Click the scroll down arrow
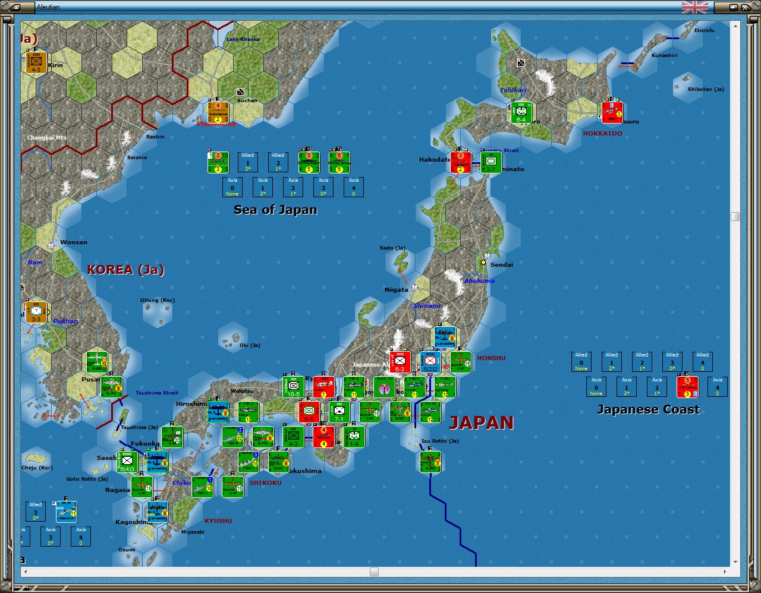The image size is (761, 593). (735, 562)
